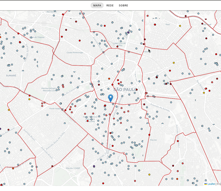The image size is (221, 191).
Task: Switch to the REDE tab
Action: (110, 6)
